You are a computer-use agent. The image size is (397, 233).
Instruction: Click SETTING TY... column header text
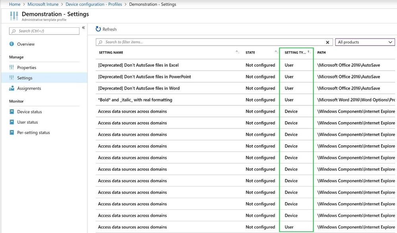click(x=295, y=53)
